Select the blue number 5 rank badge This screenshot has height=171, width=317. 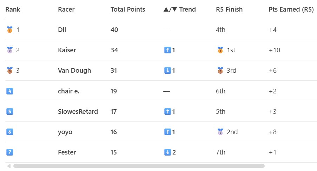point(10,111)
